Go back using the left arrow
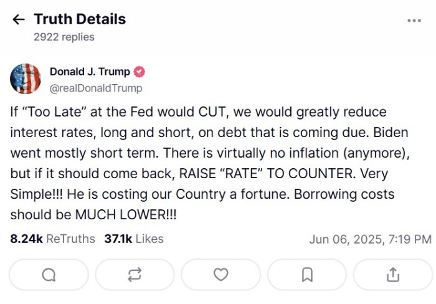The image size is (436, 304). pyautogui.click(x=19, y=19)
